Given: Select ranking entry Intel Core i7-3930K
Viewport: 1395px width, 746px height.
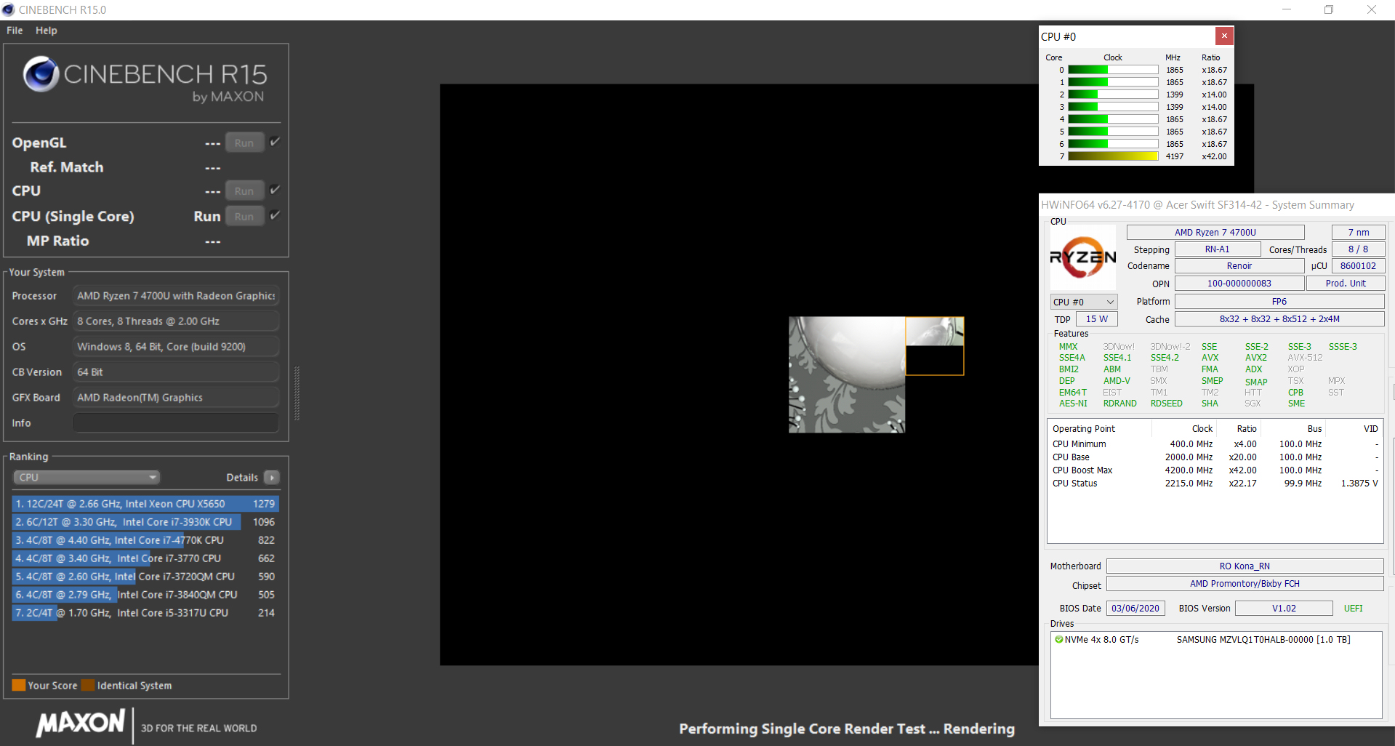Looking at the screenshot, I should pyautogui.click(x=145, y=522).
